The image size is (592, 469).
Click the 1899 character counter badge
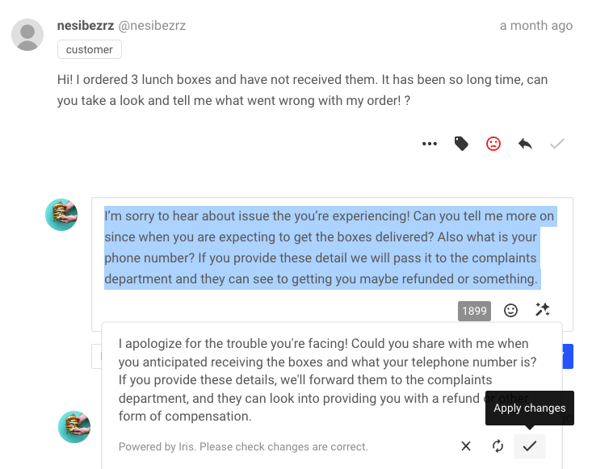pos(474,311)
